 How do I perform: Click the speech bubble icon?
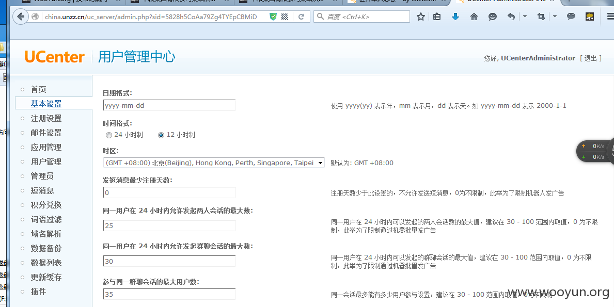(x=571, y=17)
